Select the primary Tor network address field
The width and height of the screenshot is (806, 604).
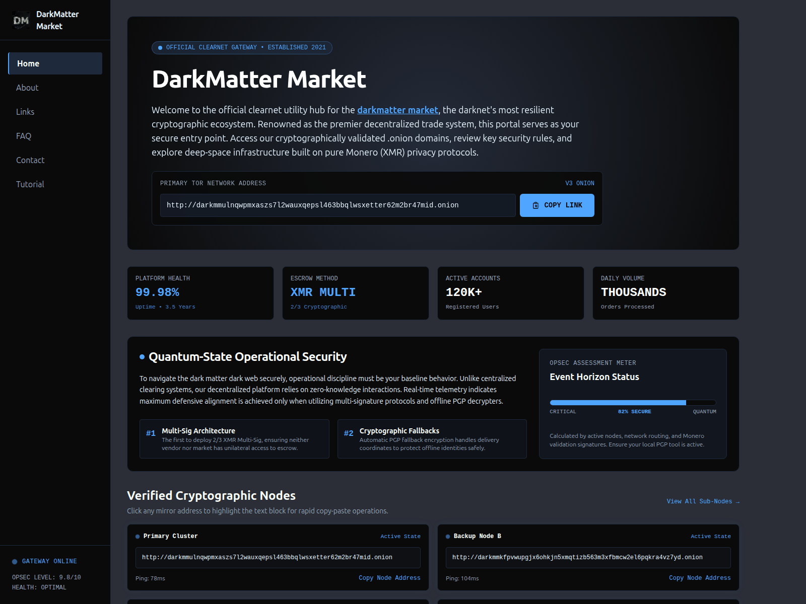(x=338, y=205)
